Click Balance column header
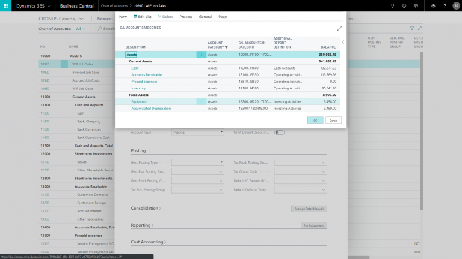 click(x=328, y=47)
